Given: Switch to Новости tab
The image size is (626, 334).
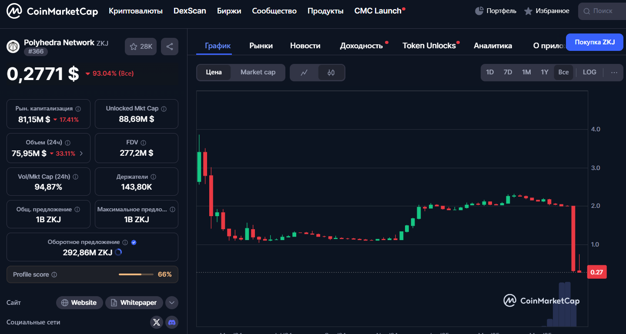Looking at the screenshot, I should click(x=305, y=45).
